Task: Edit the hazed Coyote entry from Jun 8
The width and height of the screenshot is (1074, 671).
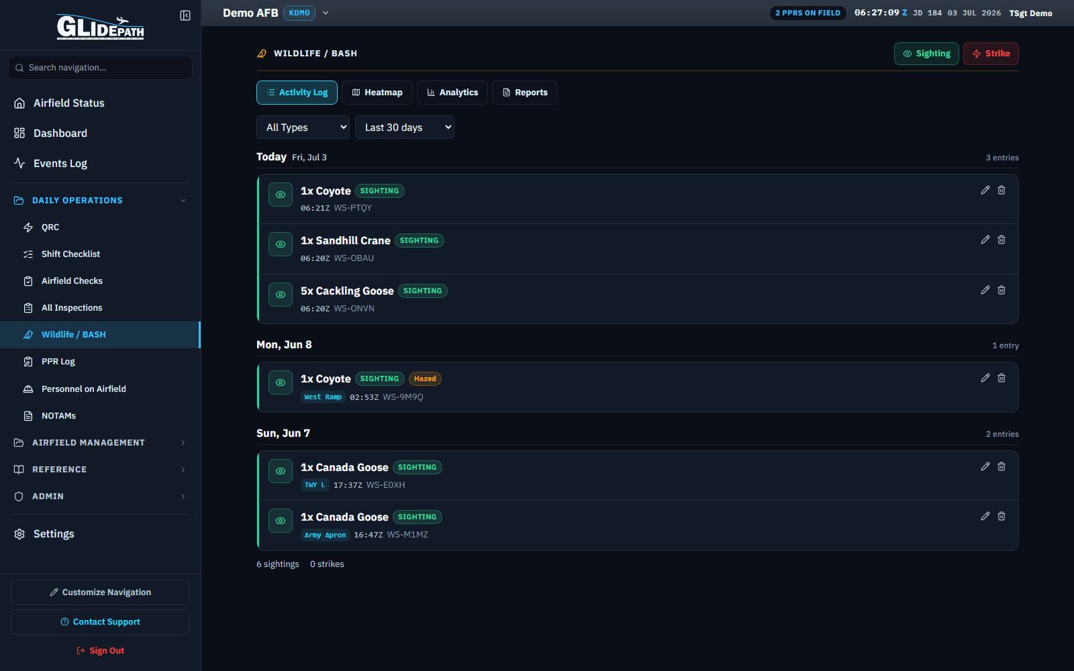Action: 985,378
